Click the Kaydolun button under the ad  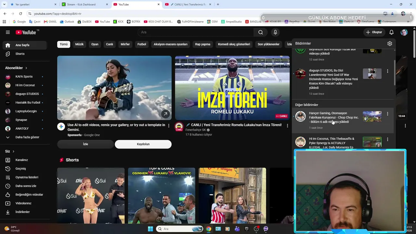click(143, 144)
